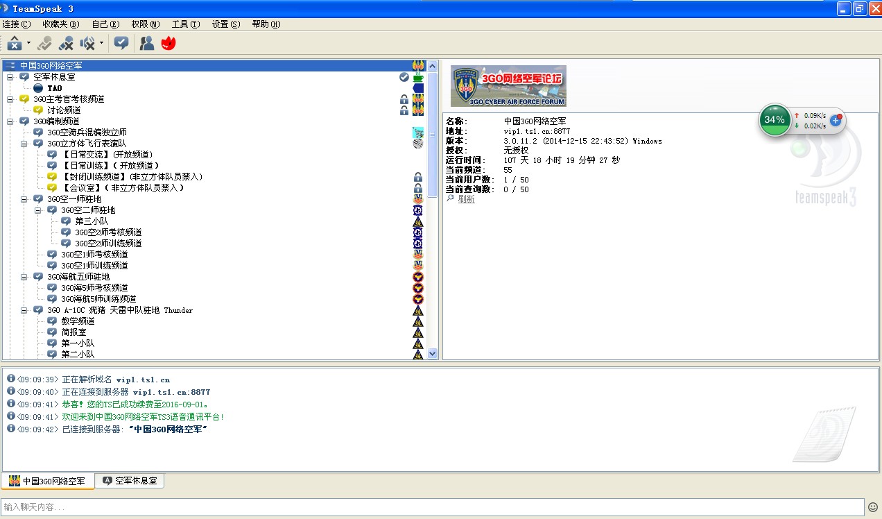Click the lock icon on 【会议室】 row
Image resolution: width=882 pixels, height=519 pixels.
coord(418,188)
